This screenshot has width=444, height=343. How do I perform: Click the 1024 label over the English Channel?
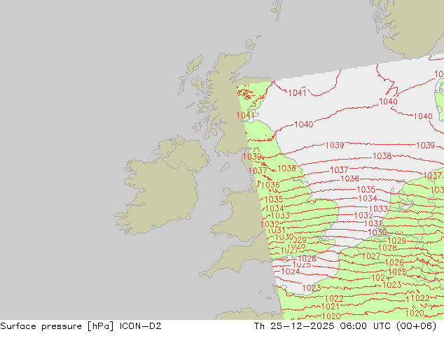click(291, 272)
